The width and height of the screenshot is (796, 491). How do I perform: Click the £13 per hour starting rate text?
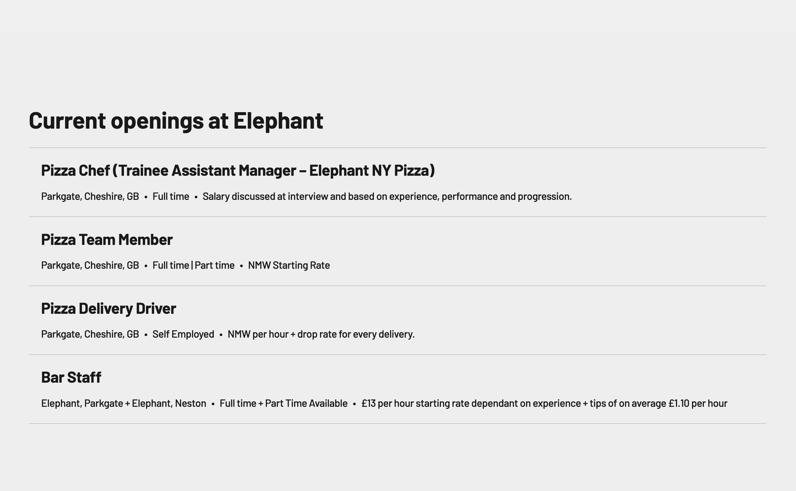[544, 403]
